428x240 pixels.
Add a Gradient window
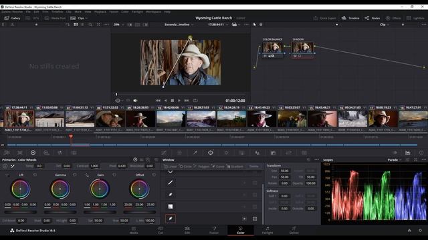coord(235,166)
